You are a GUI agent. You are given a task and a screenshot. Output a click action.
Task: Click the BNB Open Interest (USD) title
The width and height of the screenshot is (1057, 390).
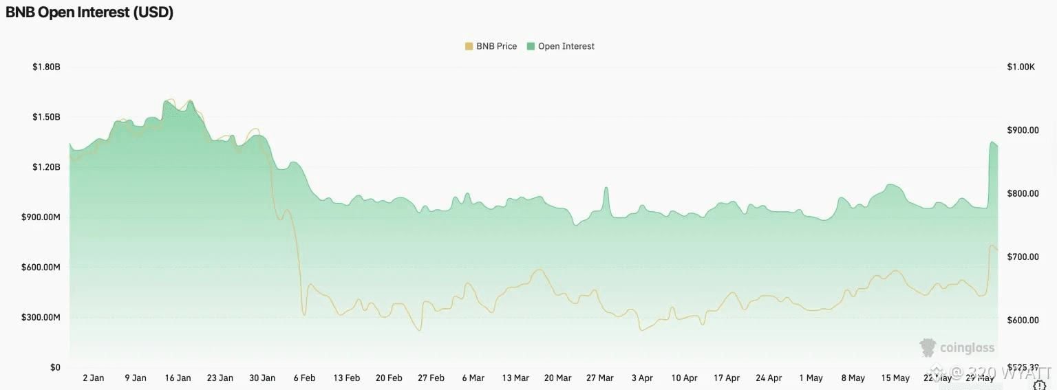point(89,12)
